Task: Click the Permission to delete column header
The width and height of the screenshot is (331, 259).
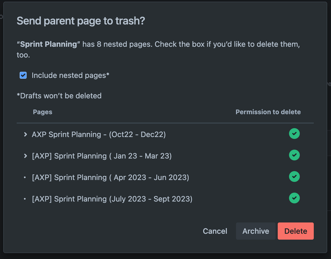Action: (x=268, y=112)
